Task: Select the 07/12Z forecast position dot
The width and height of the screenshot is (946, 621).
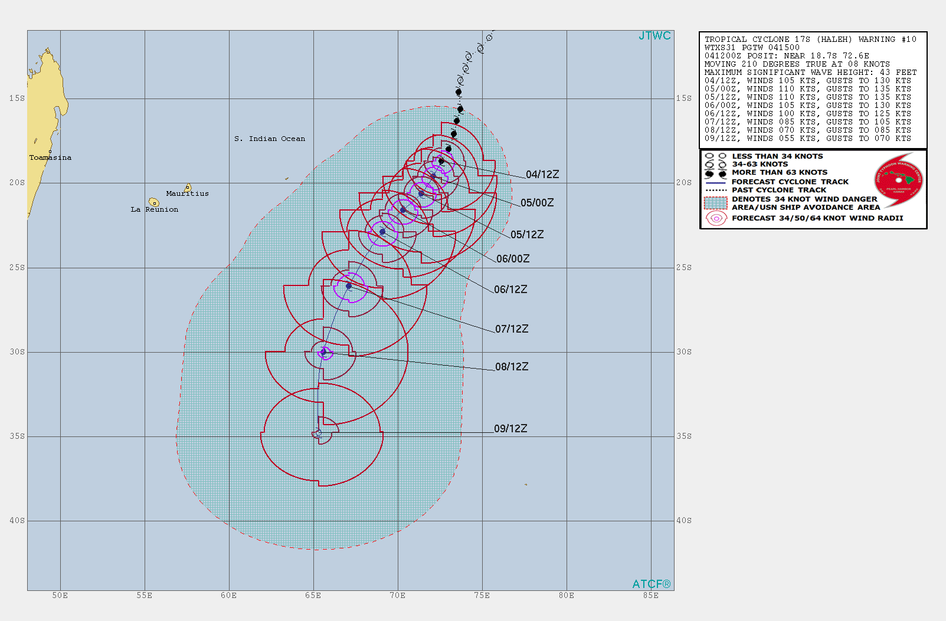Action: pyautogui.click(x=349, y=286)
